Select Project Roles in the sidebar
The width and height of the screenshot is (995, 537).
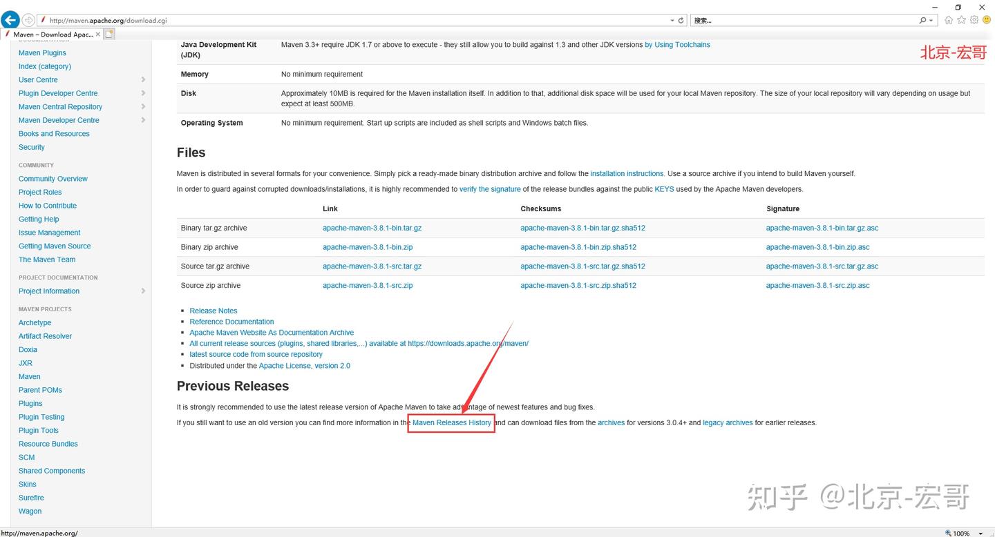[x=40, y=192]
